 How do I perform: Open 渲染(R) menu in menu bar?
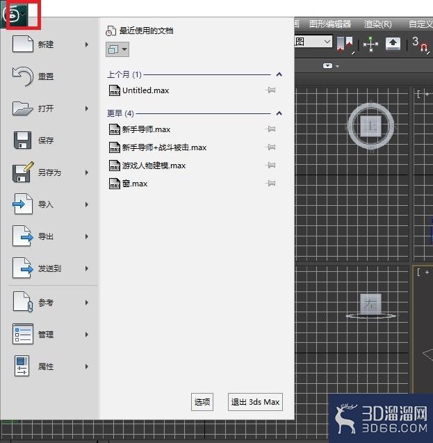click(377, 24)
